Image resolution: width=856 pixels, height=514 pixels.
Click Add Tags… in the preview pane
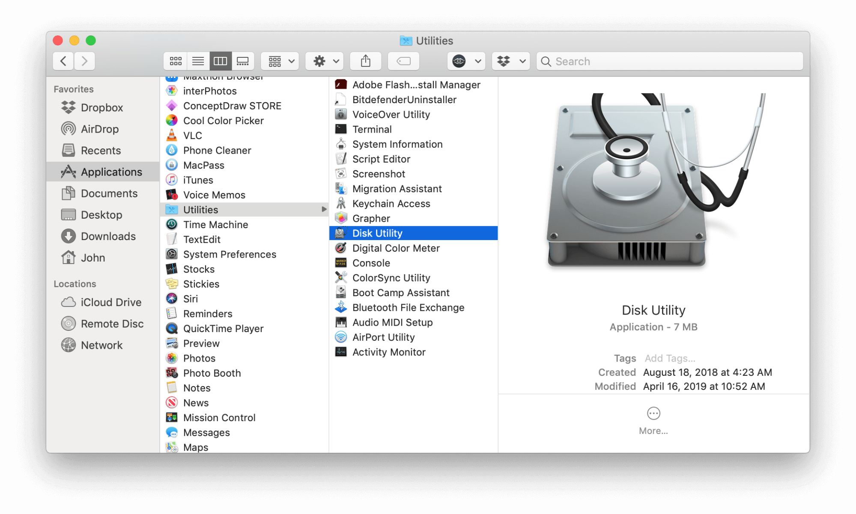670,358
